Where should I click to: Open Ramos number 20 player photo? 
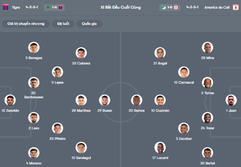(x=137, y=100)
